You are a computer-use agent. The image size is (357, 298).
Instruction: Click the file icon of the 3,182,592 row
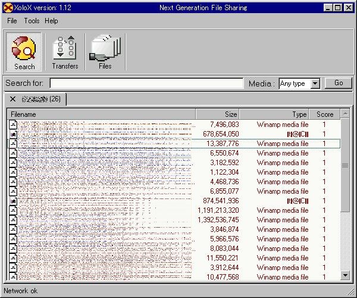click(13, 163)
